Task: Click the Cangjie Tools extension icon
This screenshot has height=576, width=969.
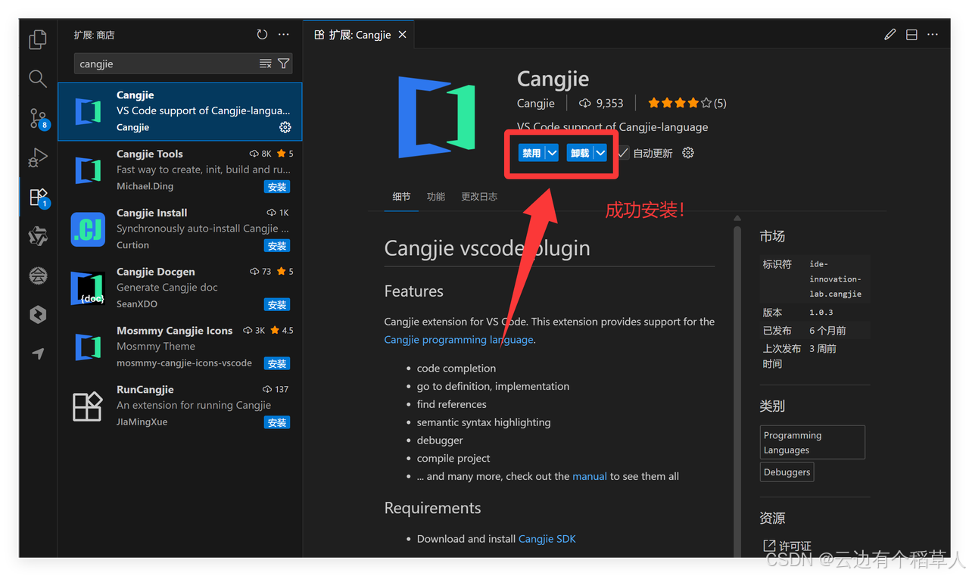Action: tap(88, 170)
